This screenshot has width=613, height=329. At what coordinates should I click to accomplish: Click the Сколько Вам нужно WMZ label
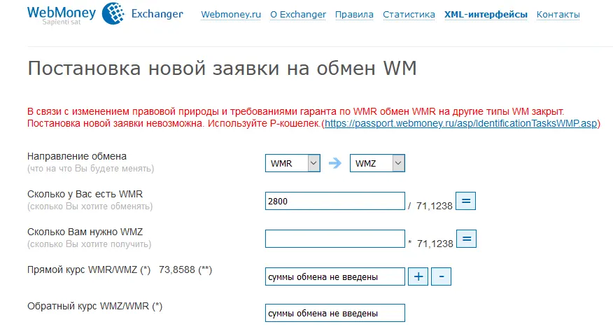pos(85,232)
